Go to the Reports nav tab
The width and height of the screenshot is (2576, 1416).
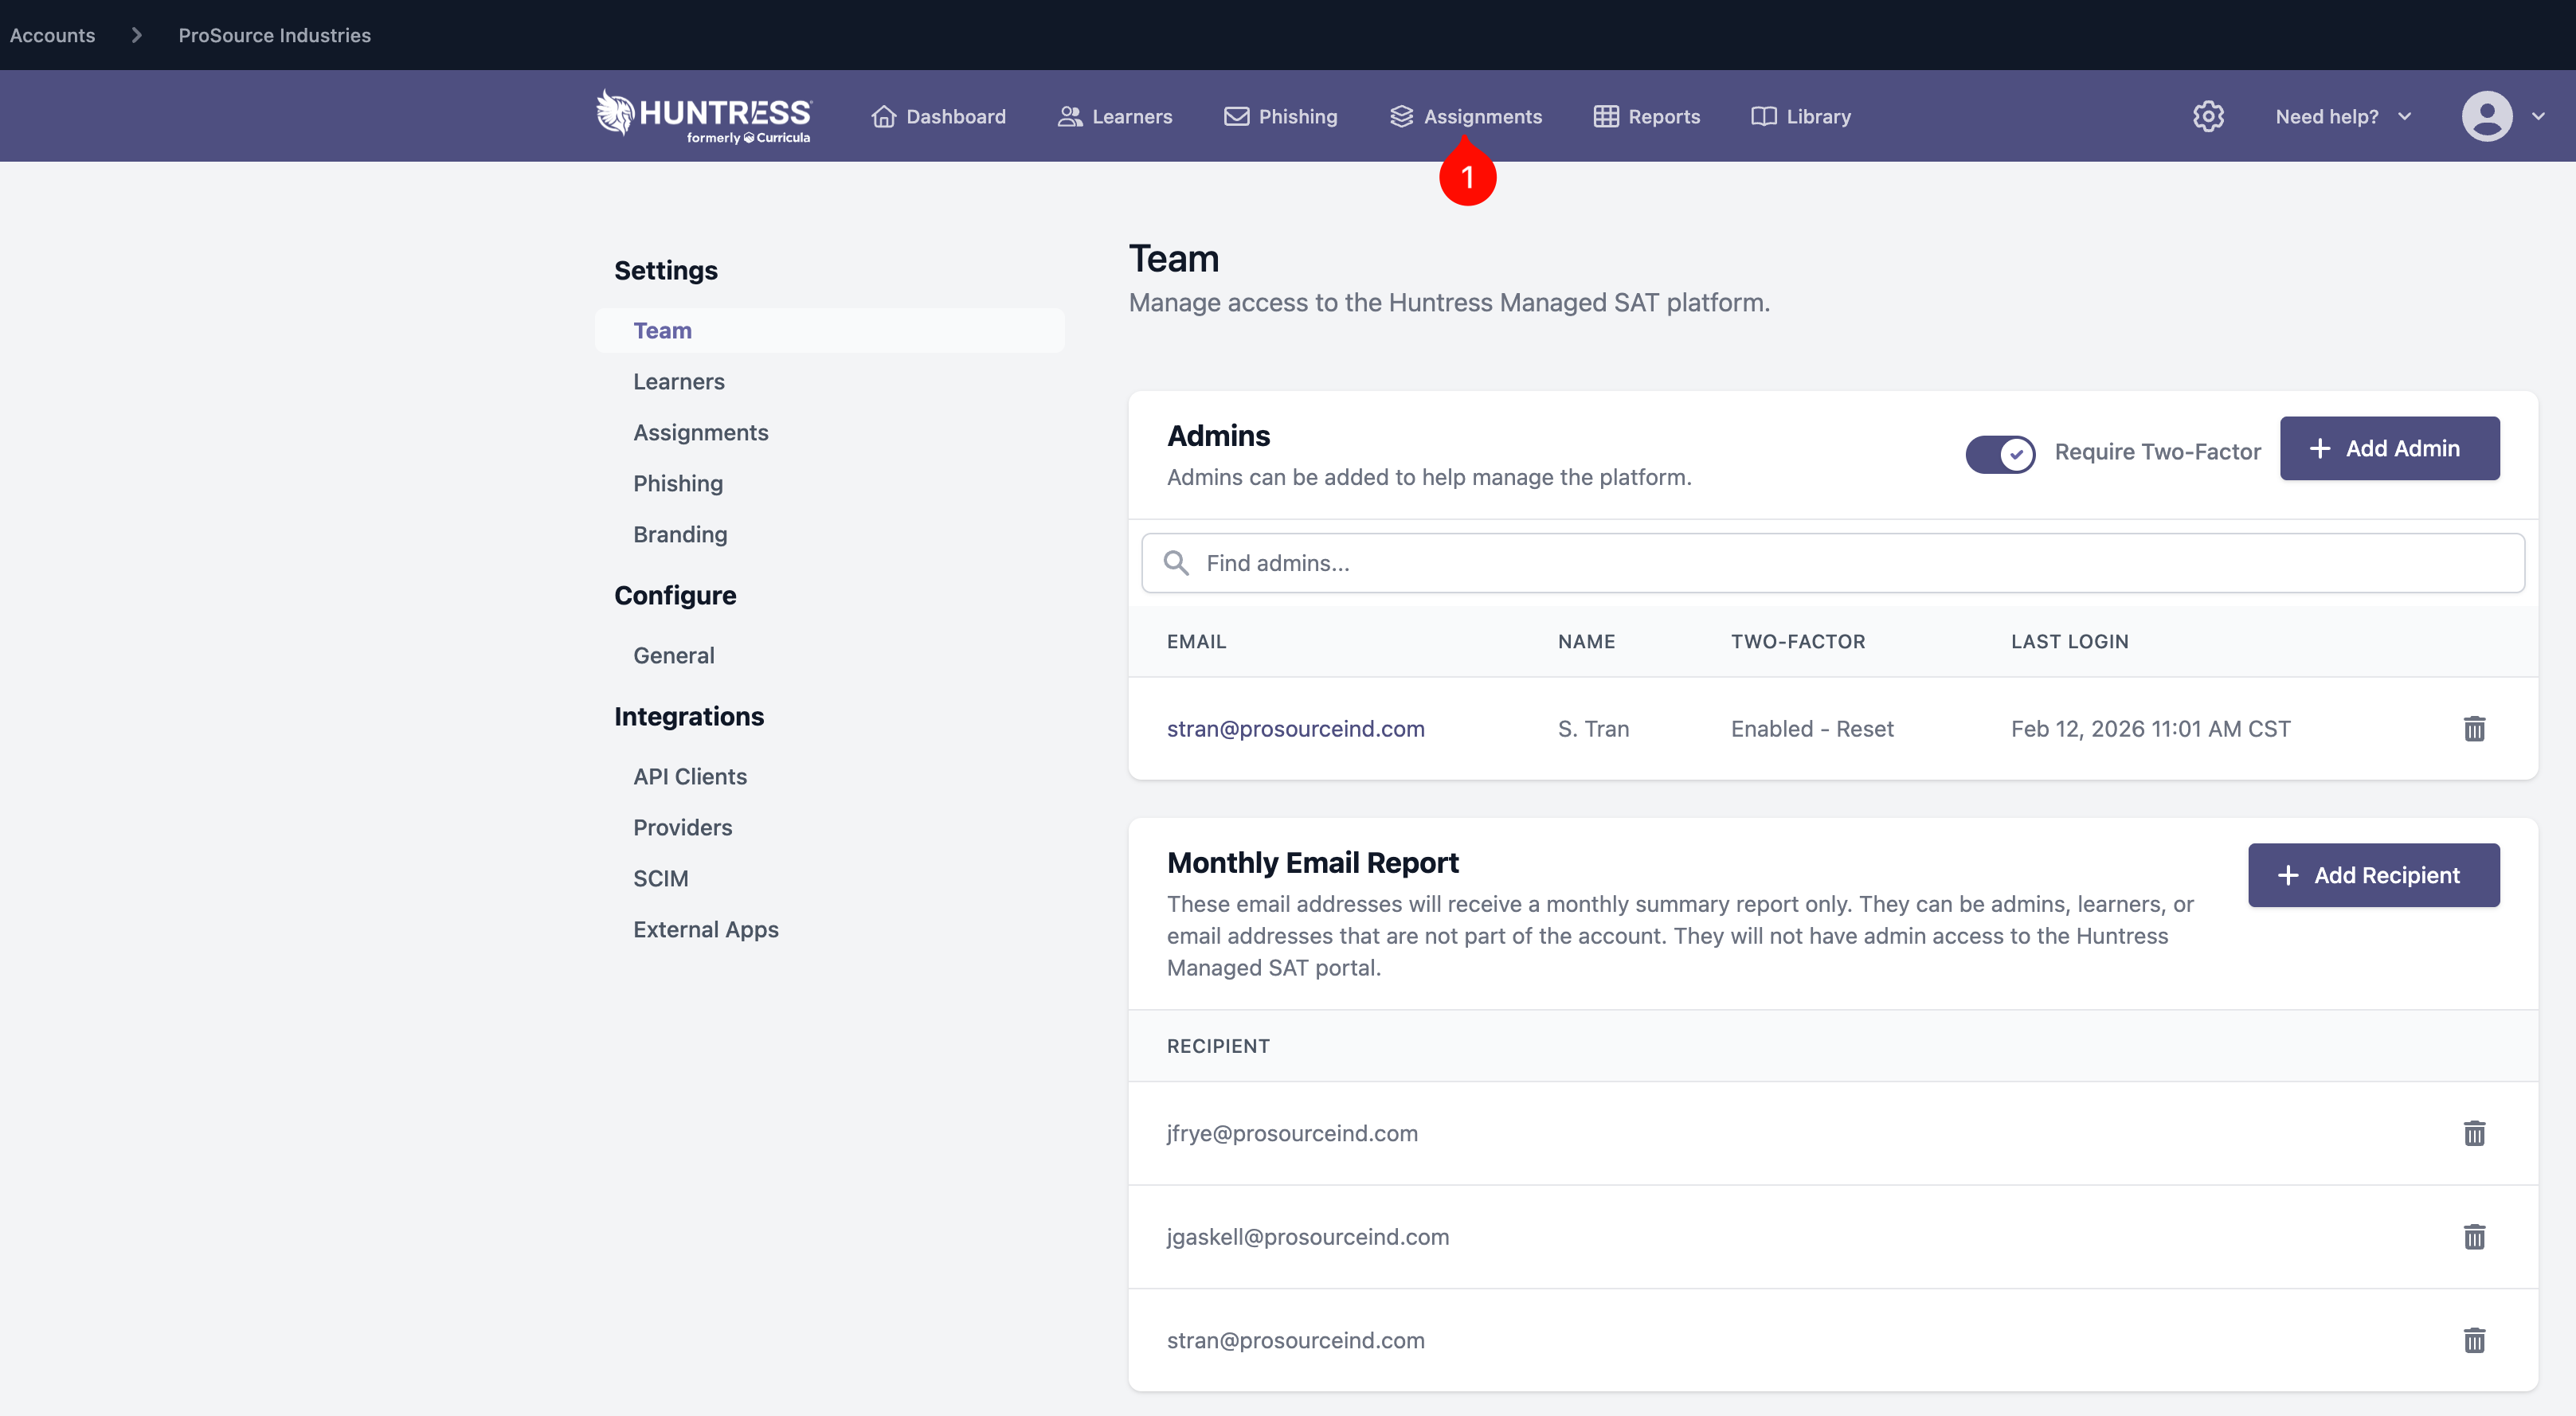1646,116
